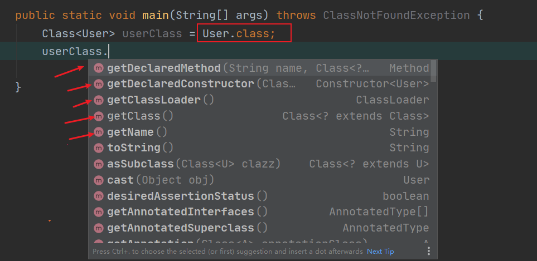This screenshot has width=537, height=261.
Task: Open the three-dot options menu in popup
Action: click(x=428, y=251)
